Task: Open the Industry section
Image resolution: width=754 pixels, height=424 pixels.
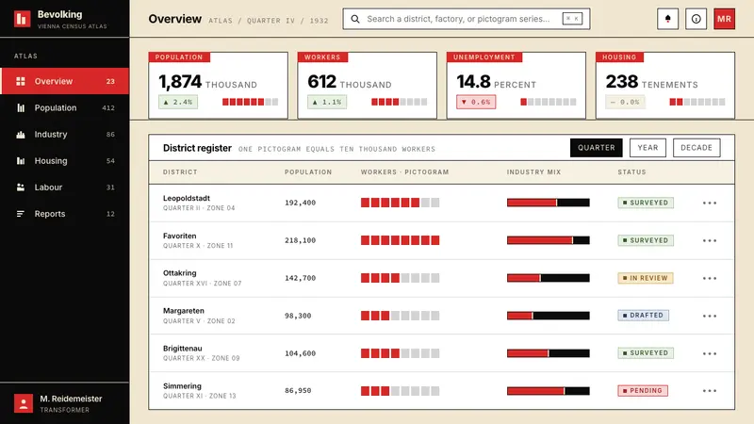Action: coord(64,134)
